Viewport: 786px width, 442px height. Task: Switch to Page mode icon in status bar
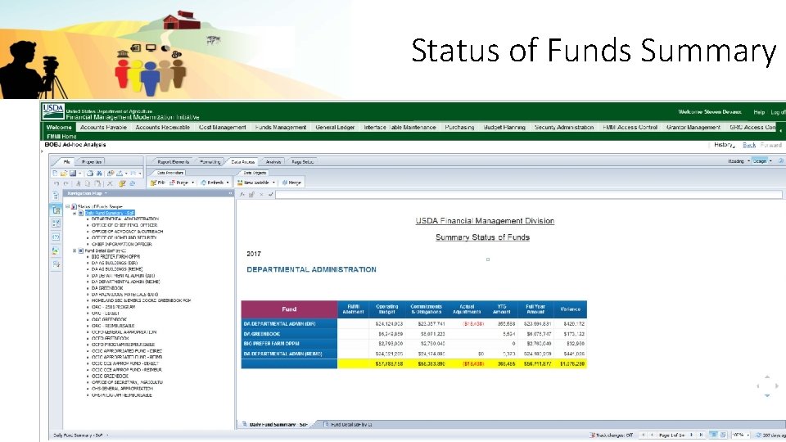[x=722, y=435]
